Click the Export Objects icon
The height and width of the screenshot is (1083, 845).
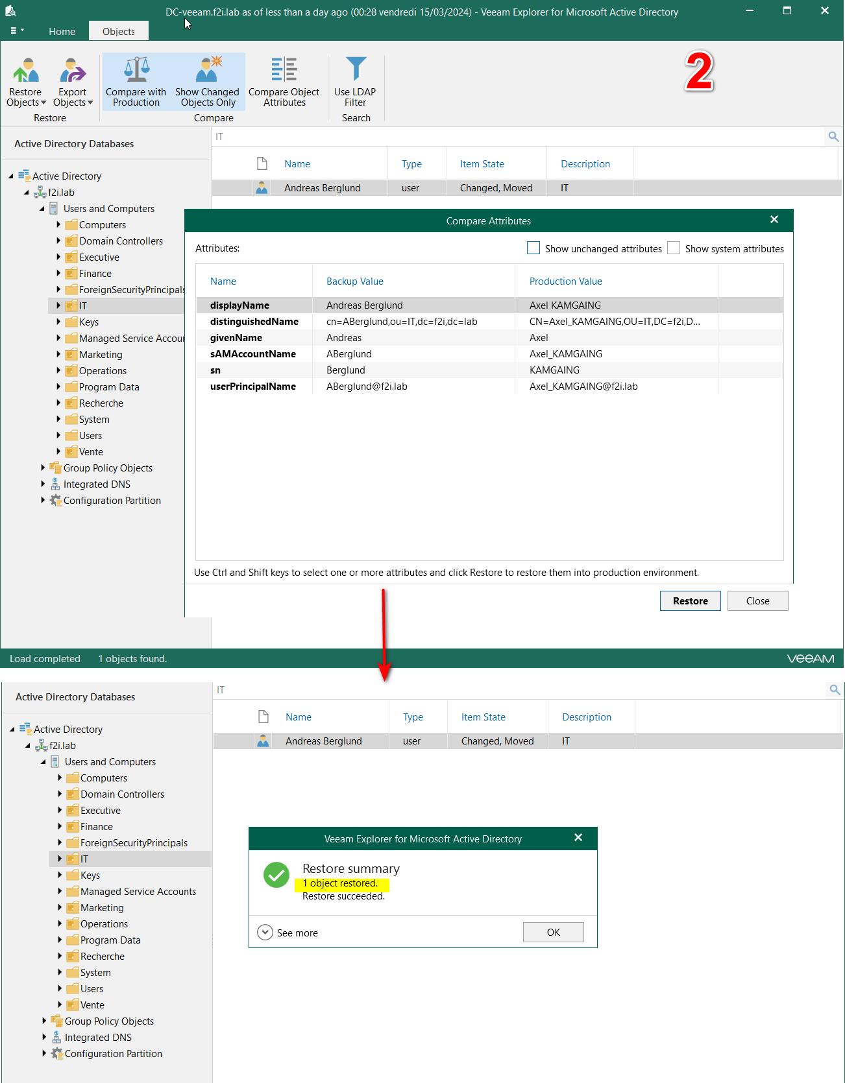[x=73, y=70]
